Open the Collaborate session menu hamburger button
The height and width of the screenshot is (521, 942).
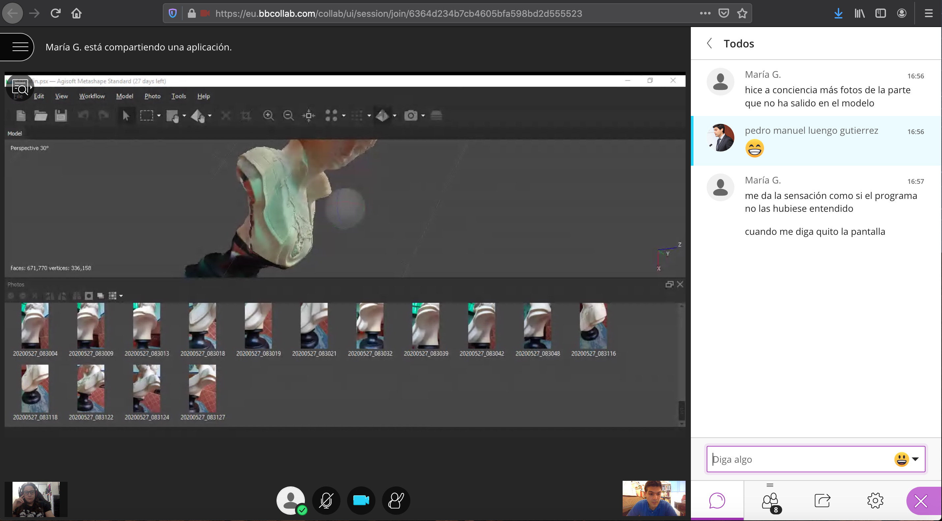pos(20,47)
